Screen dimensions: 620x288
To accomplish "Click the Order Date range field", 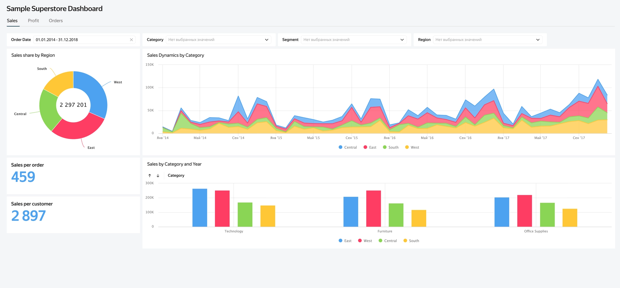I will [x=84, y=40].
